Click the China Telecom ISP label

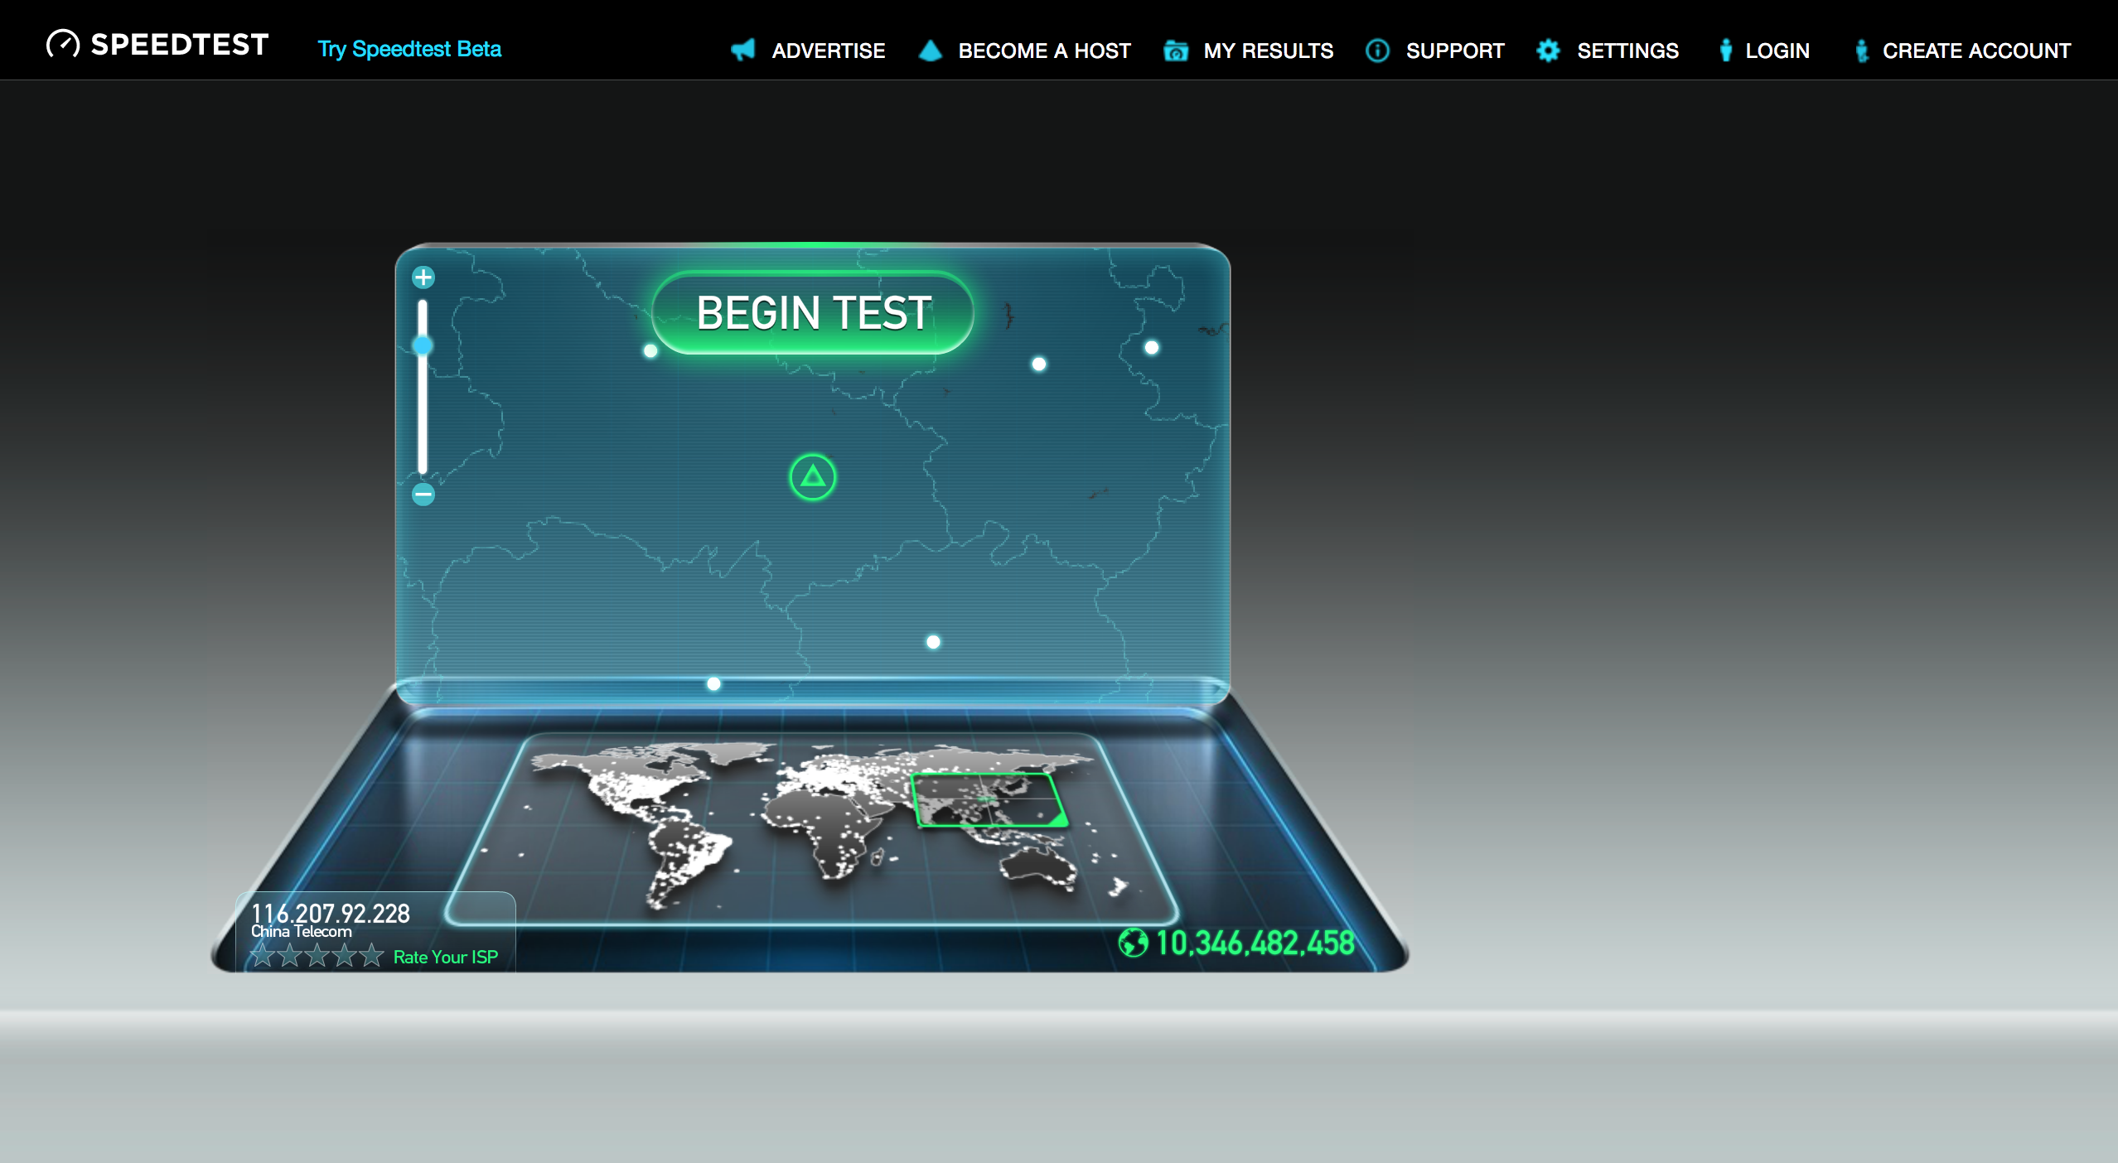click(302, 932)
